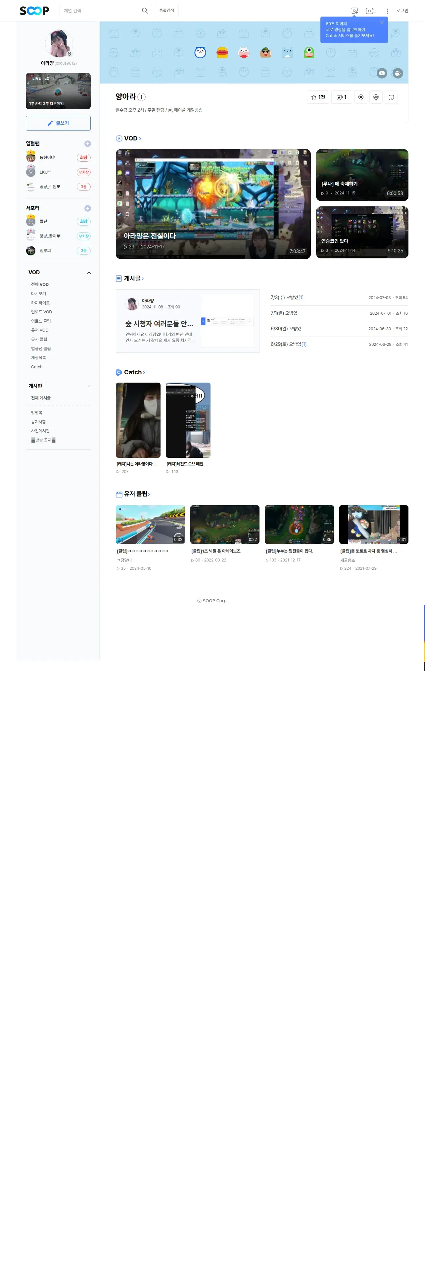Screen dimensions: 425x1276
Task: Open the Catch section header link
Action: pyautogui.click(x=131, y=372)
